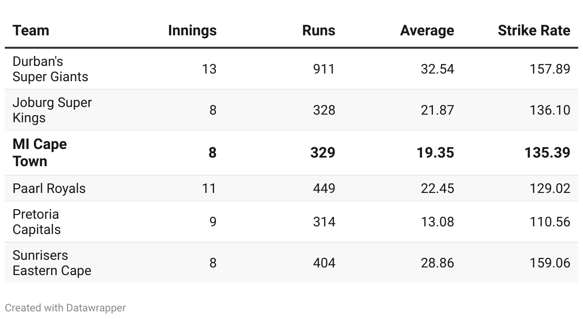The height and width of the screenshot is (319, 583).
Task: Click the 13.08 average cell
Action: 437,222
